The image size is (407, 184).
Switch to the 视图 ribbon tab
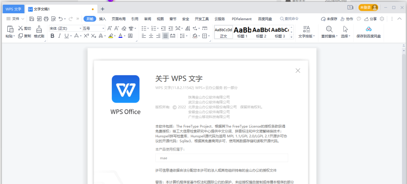click(x=160, y=19)
